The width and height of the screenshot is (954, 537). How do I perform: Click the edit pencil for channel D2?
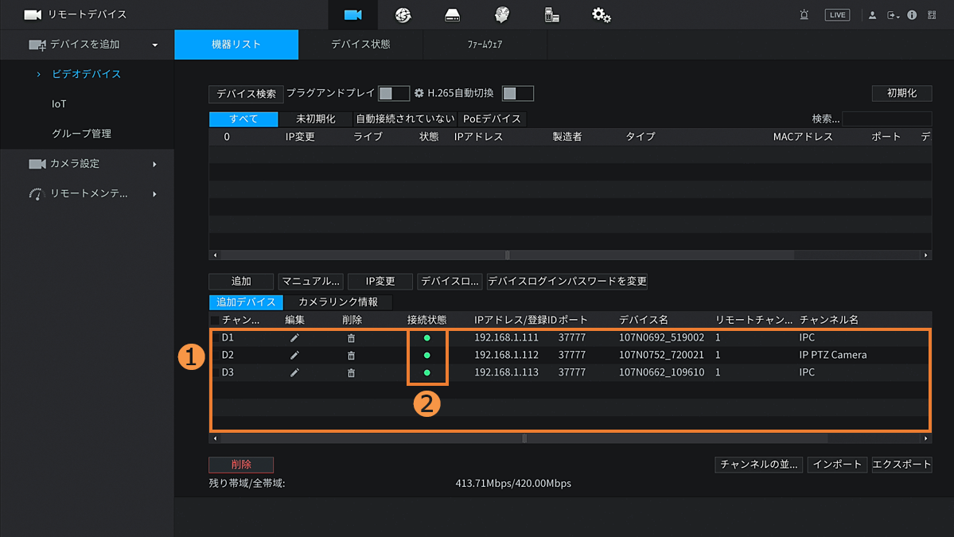click(294, 356)
